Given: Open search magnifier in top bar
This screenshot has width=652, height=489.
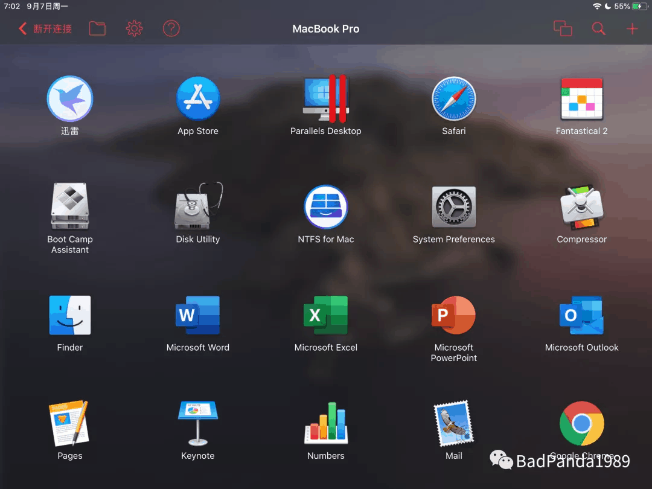Looking at the screenshot, I should pyautogui.click(x=598, y=29).
